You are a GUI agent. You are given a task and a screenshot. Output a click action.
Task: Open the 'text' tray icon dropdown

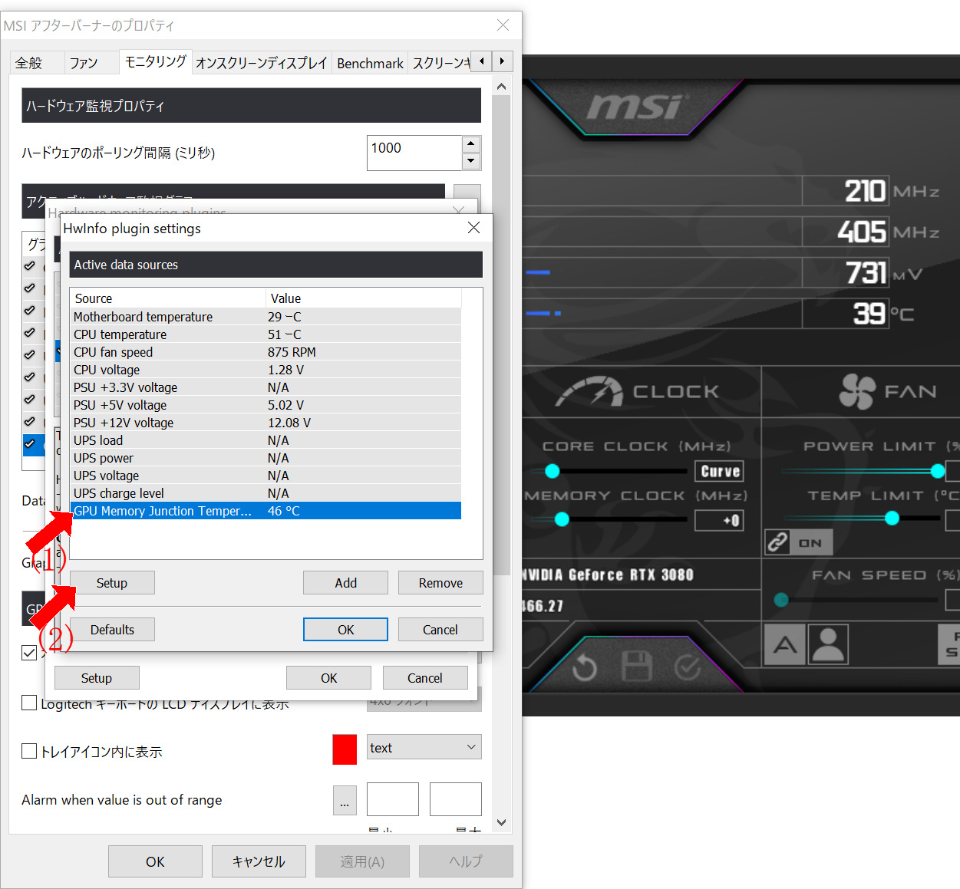tap(424, 747)
